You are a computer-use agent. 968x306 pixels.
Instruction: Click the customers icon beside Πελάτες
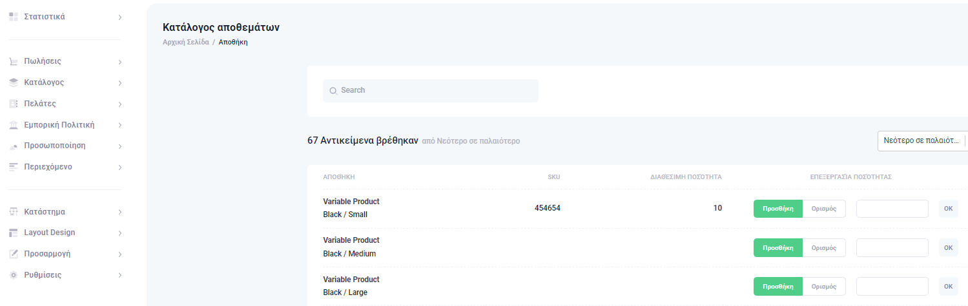(x=14, y=104)
